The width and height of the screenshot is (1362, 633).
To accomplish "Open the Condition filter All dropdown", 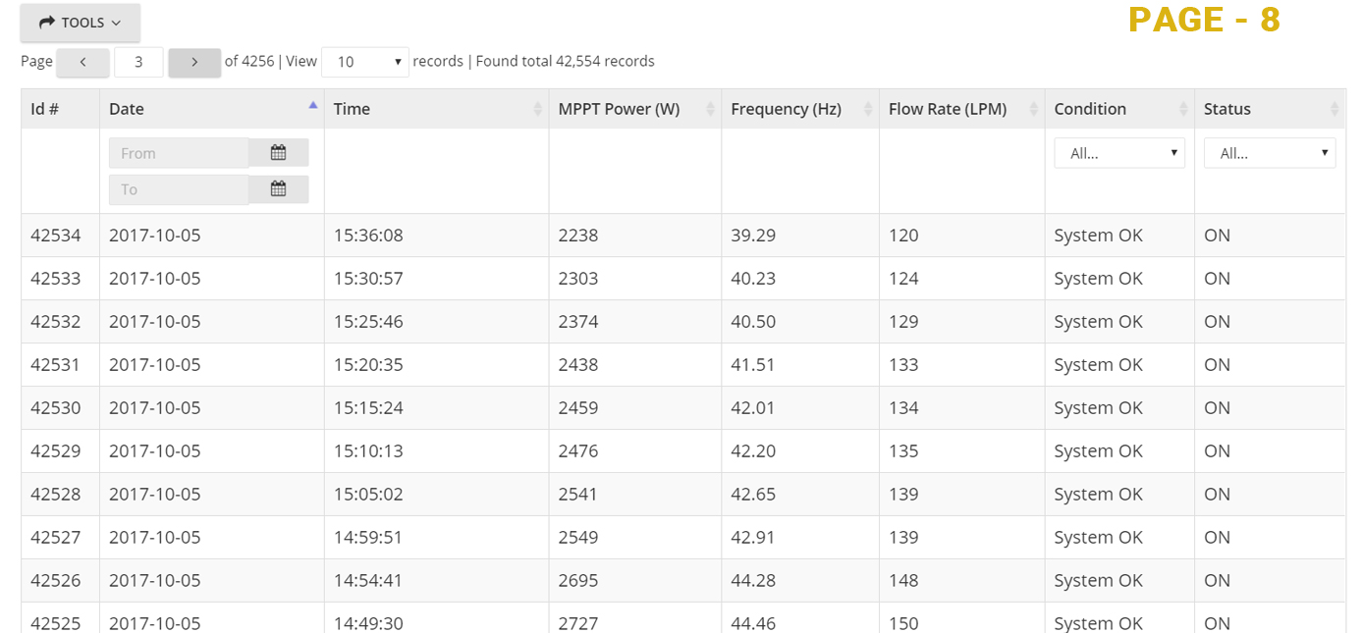I will 1118,153.
